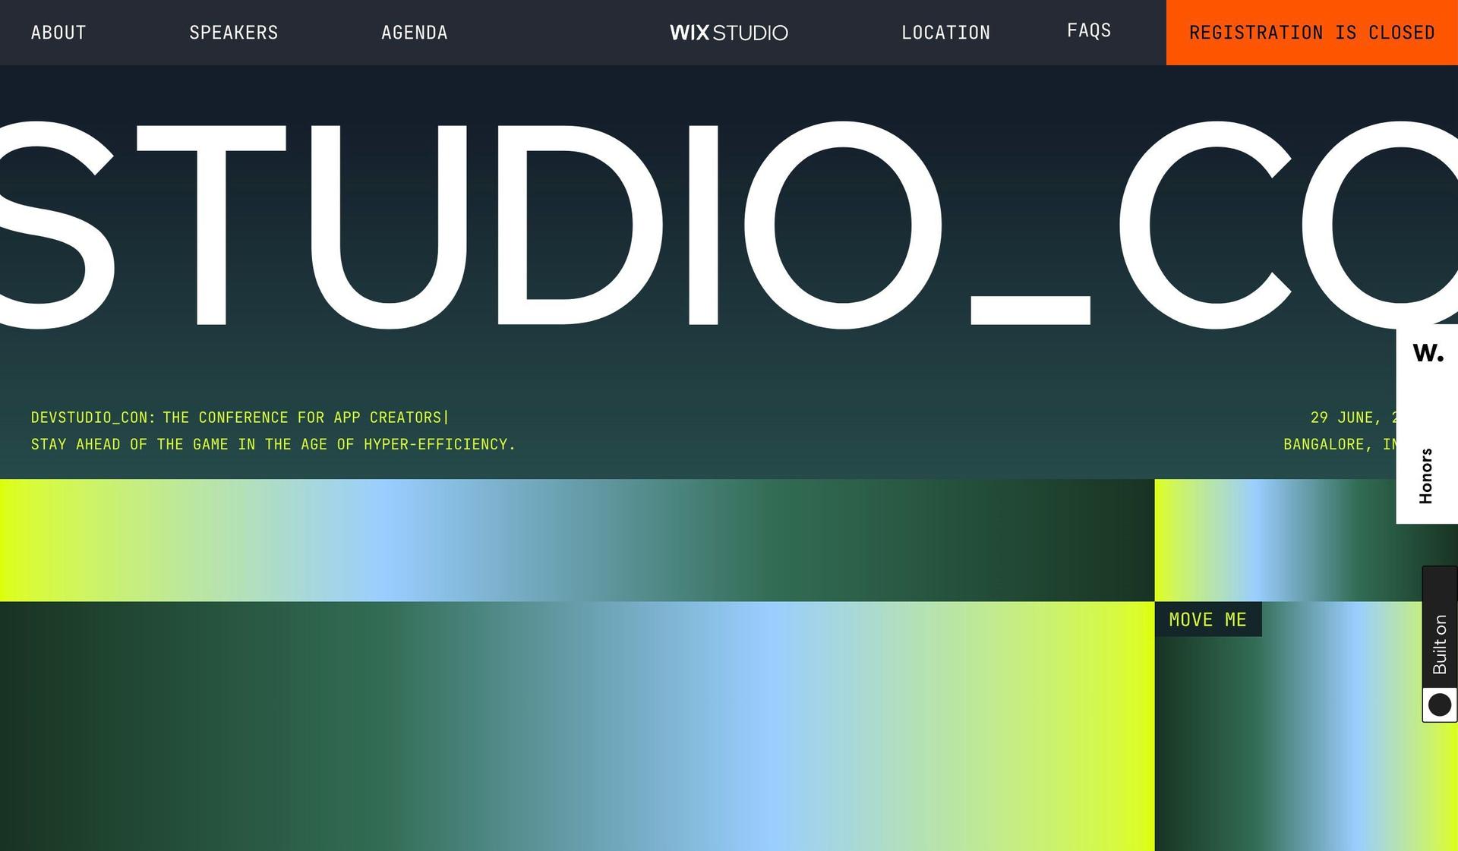Click the Registration Is Closed button

(1311, 33)
